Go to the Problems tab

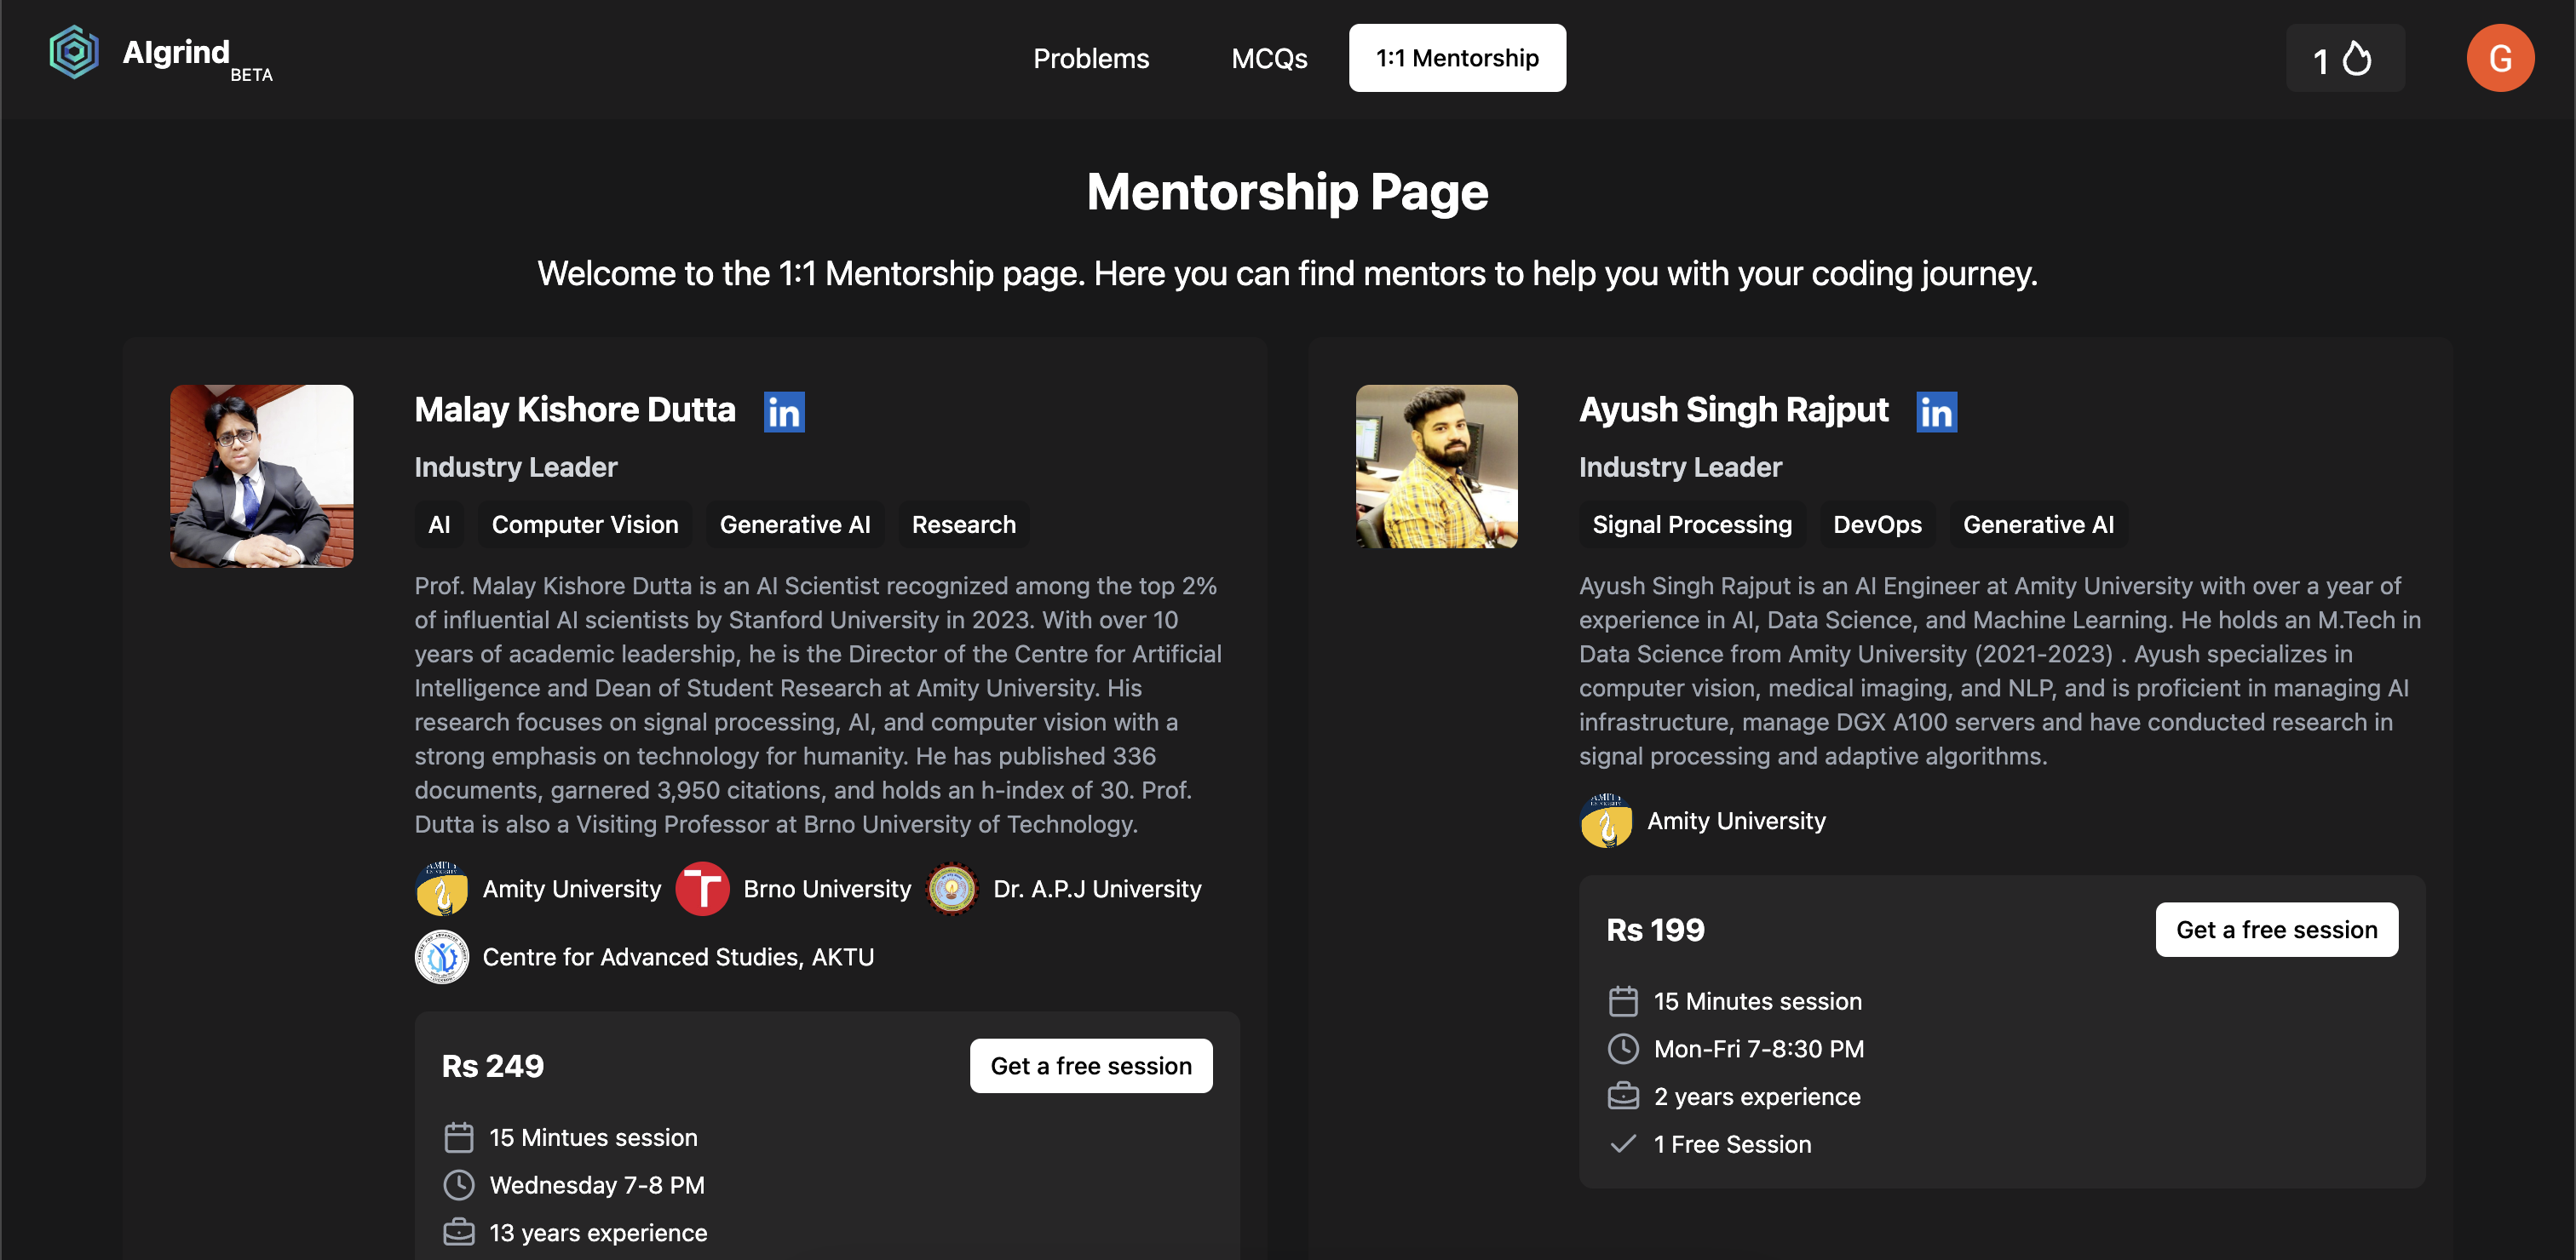pyautogui.click(x=1091, y=59)
